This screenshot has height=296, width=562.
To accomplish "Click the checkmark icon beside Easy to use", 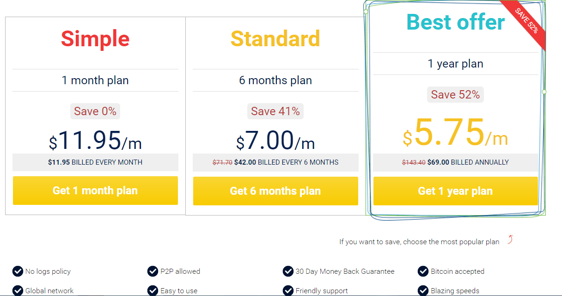I will click(x=153, y=290).
